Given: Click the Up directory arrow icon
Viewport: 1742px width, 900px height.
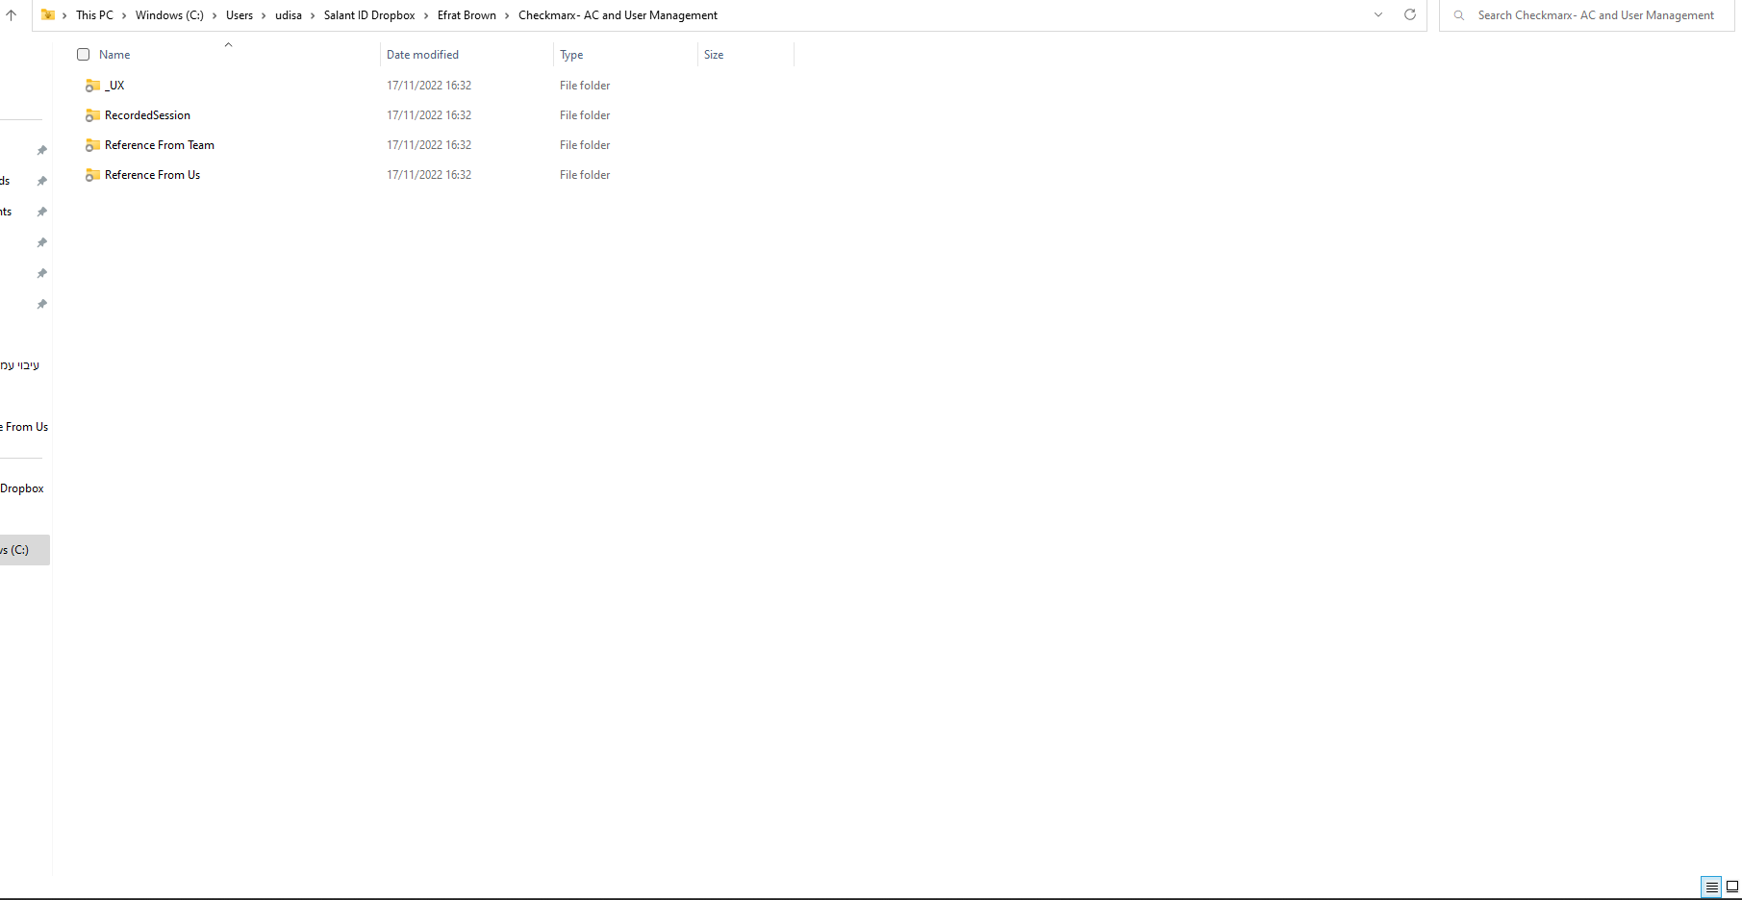Looking at the screenshot, I should tap(12, 15).
